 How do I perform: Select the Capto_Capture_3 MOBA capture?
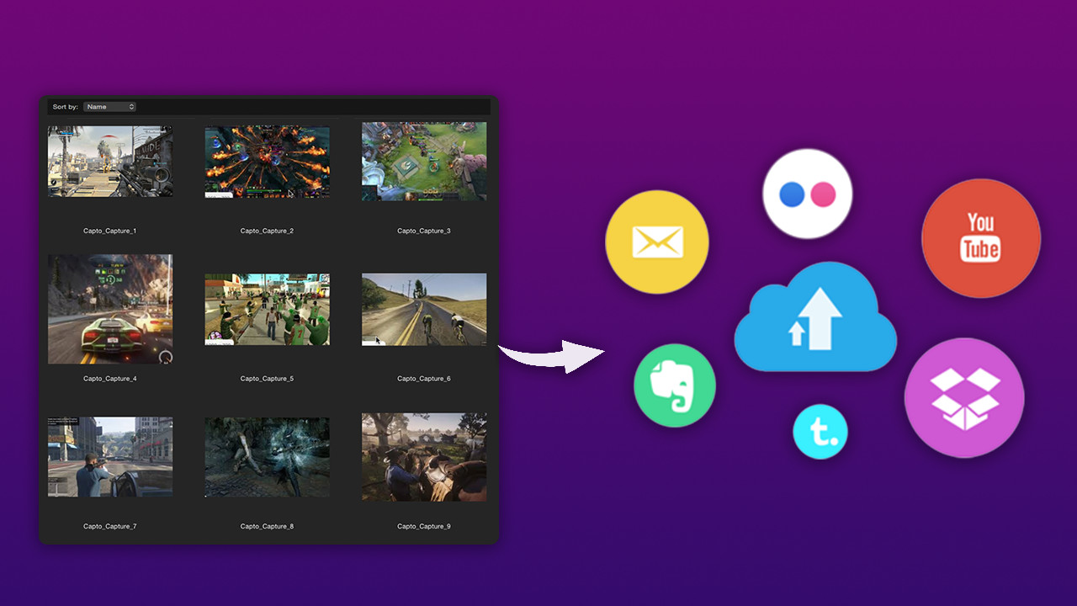click(423, 161)
